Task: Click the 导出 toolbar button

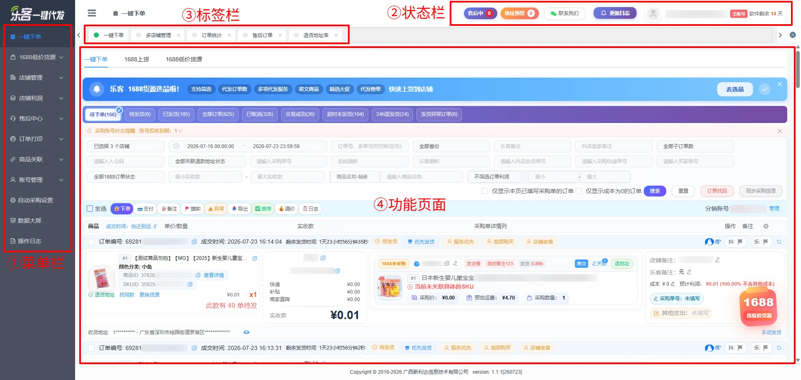Action: (x=240, y=209)
